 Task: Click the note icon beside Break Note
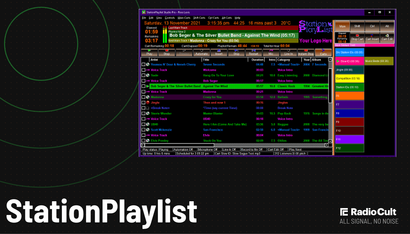(148, 108)
